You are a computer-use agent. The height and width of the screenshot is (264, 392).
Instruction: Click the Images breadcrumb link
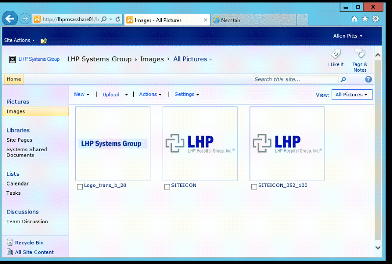[x=152, y=59]
